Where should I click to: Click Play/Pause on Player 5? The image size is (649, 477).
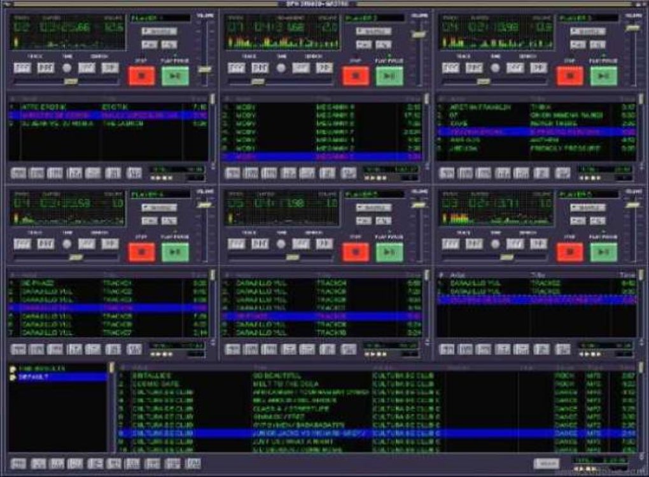(389, 252)
